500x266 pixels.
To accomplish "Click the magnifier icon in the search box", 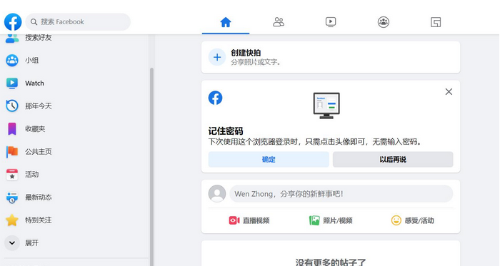I will point(34,22).
